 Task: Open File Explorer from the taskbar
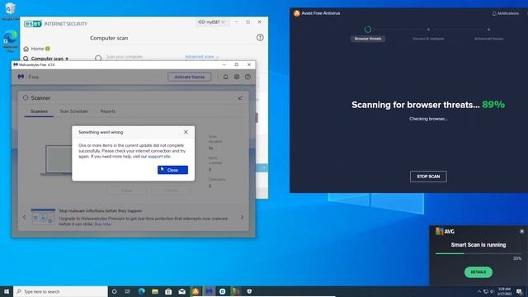click(x=155, y=291)
